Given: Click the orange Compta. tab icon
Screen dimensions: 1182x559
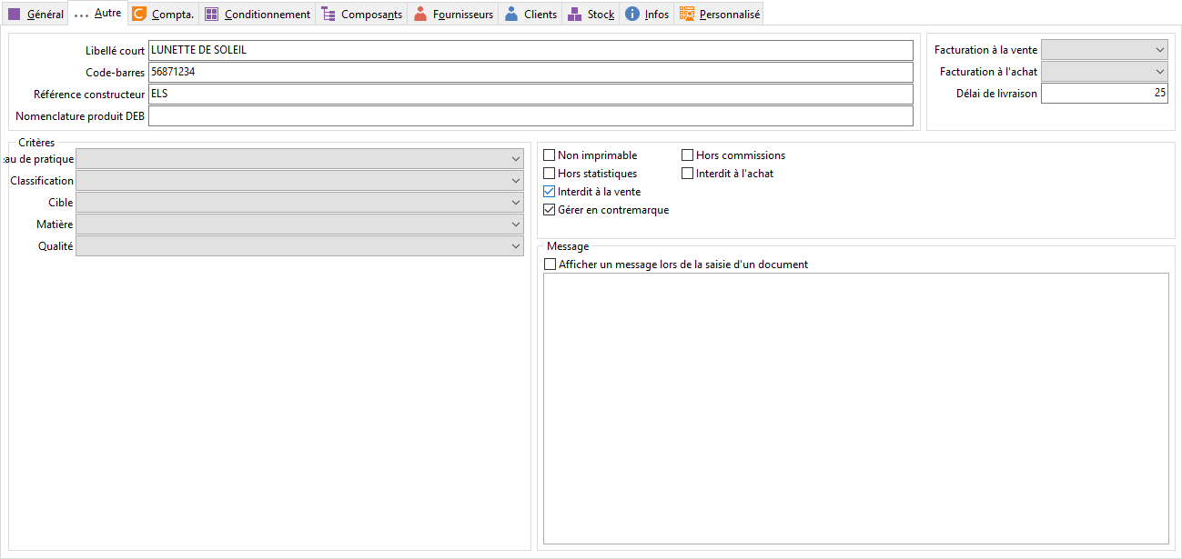Looking at the screenshot, I should [138, 14].
